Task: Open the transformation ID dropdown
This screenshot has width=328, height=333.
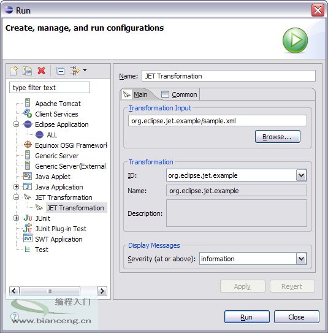Action: [301, 175]
